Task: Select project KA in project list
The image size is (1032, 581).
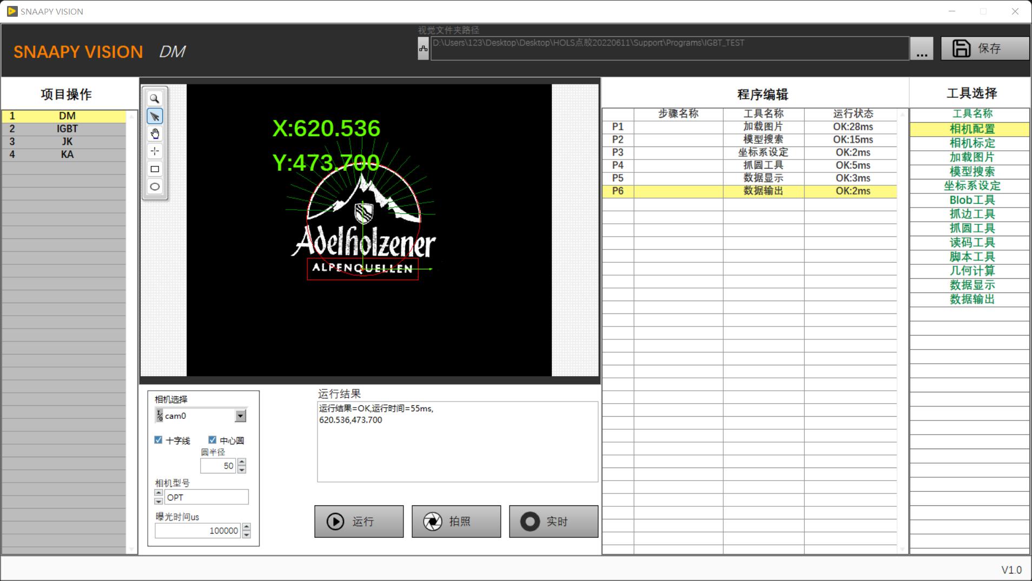Action: pyautogui.click(x=64, y=155)
